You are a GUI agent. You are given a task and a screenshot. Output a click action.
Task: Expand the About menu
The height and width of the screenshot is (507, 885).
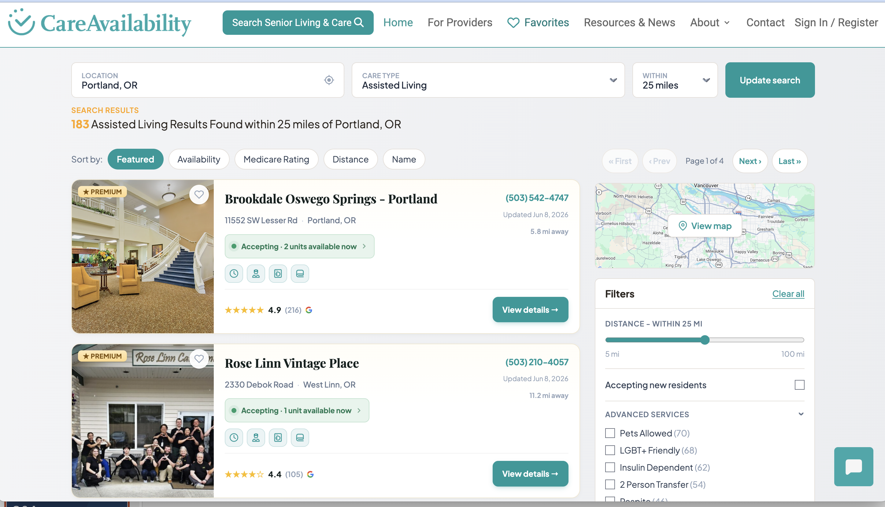[710, 23]
